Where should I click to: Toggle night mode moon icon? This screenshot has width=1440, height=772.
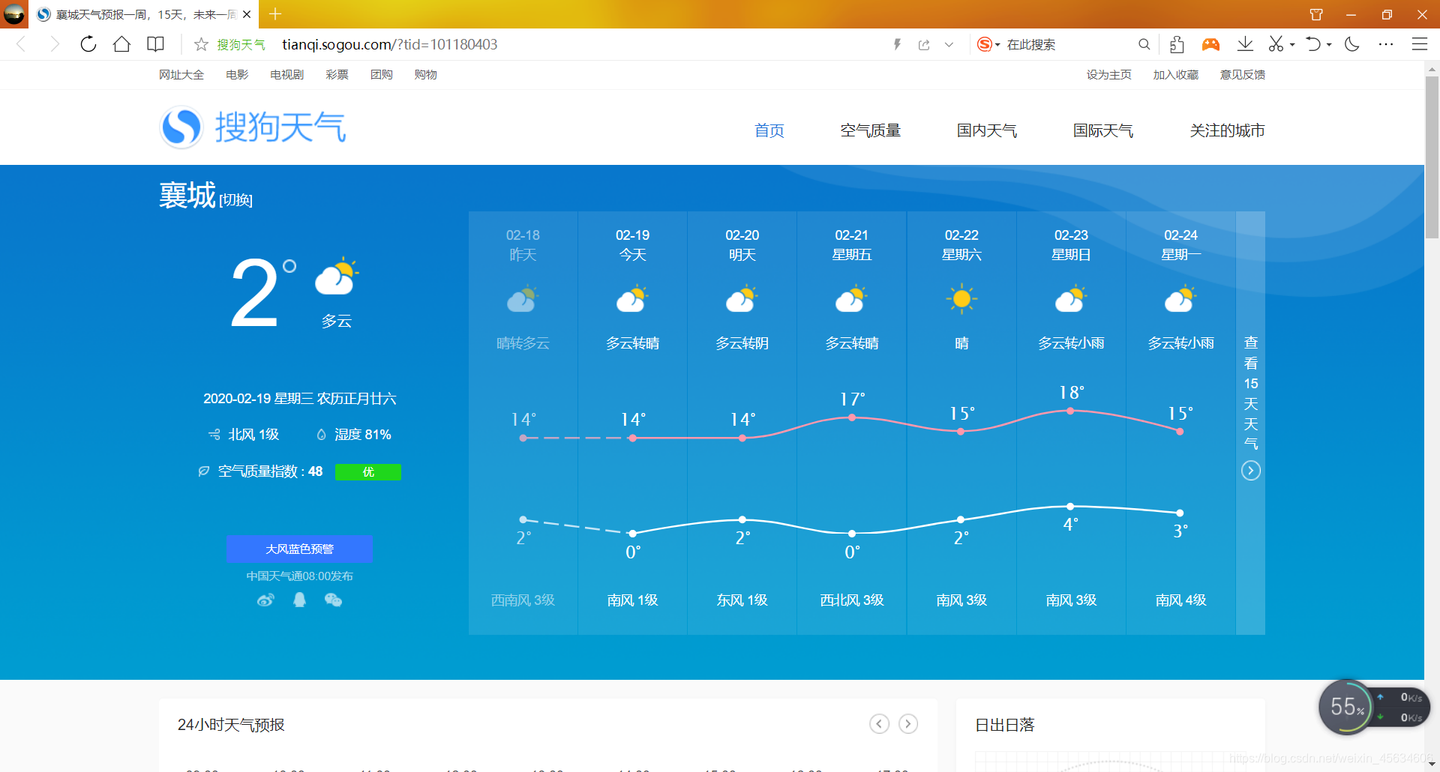point(1352,44)
